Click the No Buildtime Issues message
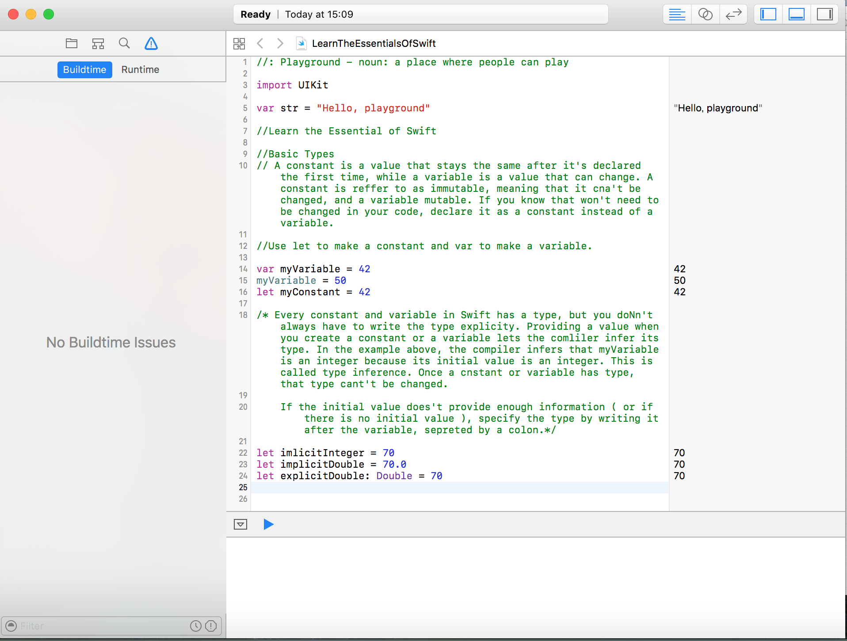This screenshot has height=641, width=847. click(x=111, y=342)
